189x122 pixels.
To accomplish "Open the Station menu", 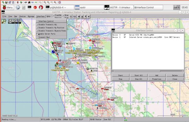I will (x=22, y=16).
